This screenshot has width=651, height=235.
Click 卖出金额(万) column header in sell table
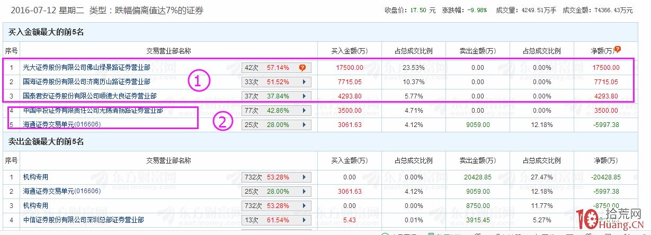tap(477, 160)
